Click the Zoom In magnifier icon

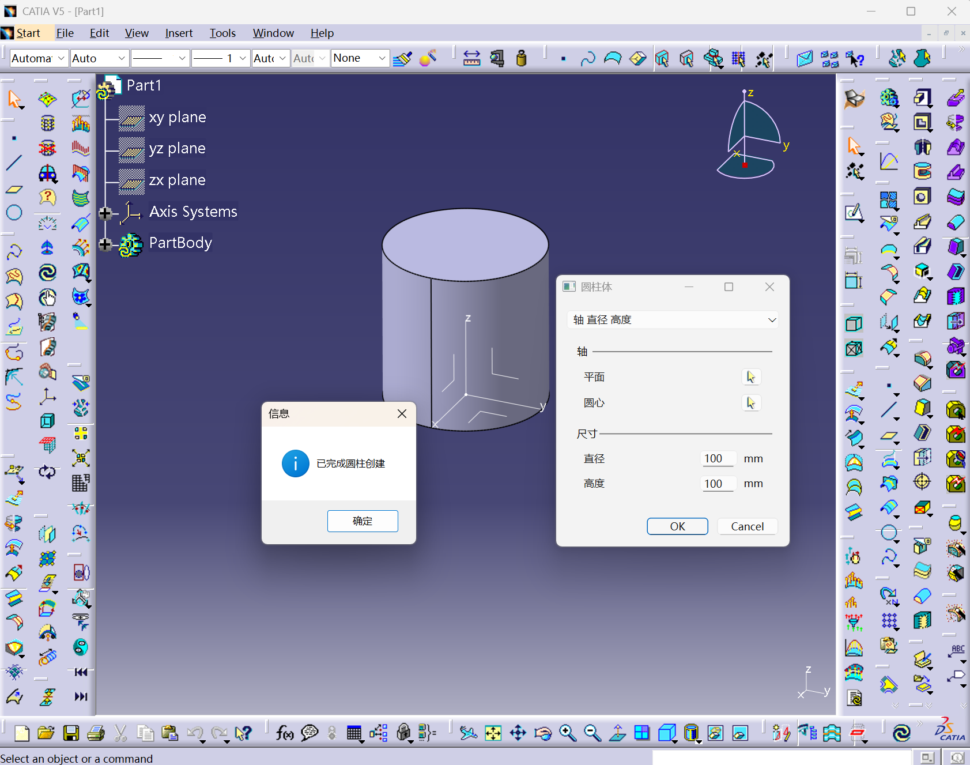pos(568,733)
